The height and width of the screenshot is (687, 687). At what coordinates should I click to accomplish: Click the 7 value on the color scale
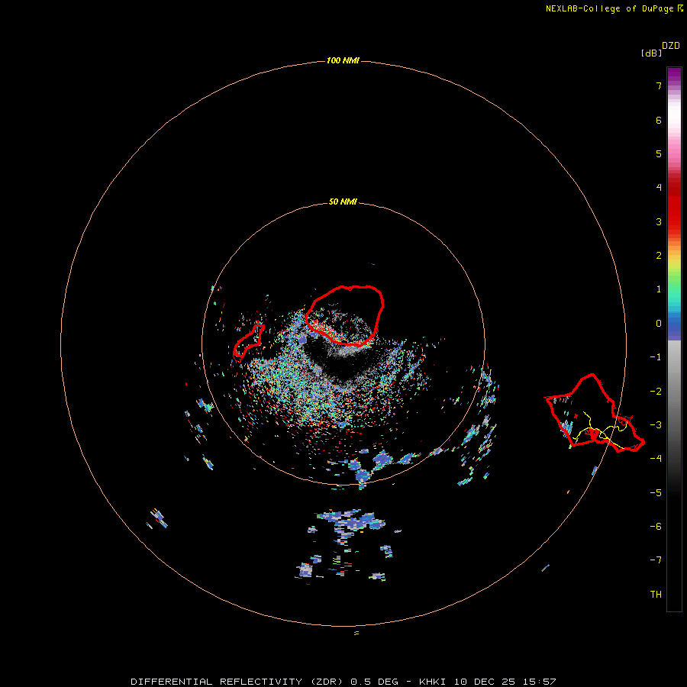pos(659,85)
